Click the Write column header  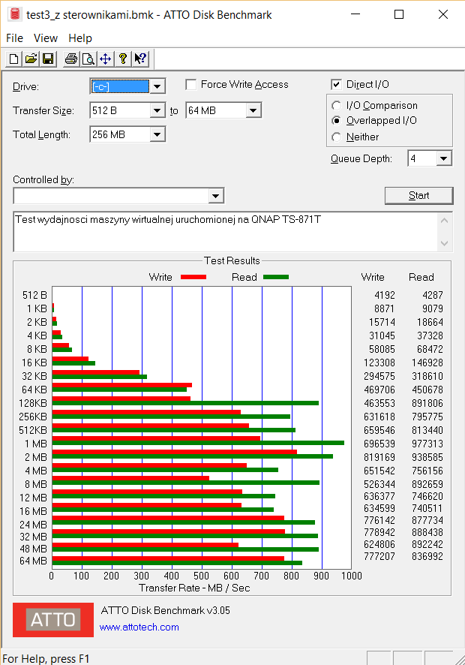[x=373, y=277]
